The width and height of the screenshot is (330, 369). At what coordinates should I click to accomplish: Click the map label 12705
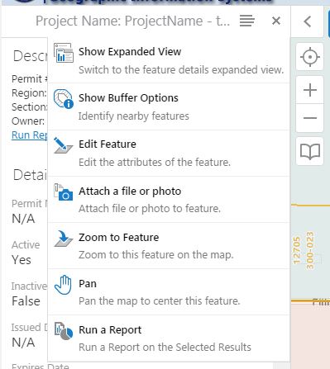click(x=297, y=250)
